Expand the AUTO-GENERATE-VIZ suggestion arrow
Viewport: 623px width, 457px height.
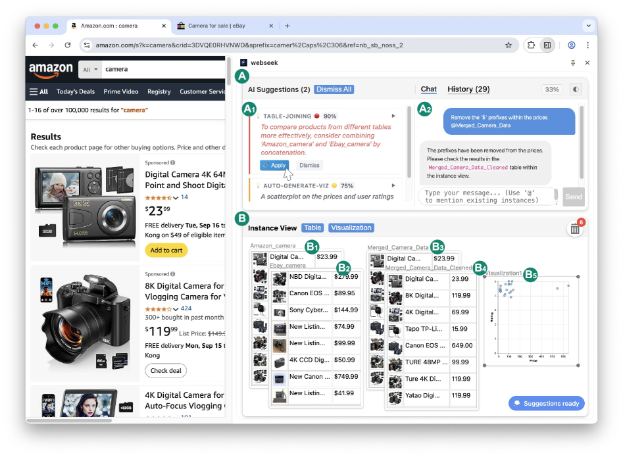click(x=393, y=186)
